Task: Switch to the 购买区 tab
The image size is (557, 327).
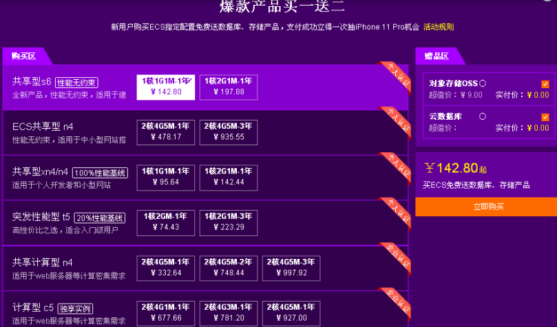Action: [23, 56]
